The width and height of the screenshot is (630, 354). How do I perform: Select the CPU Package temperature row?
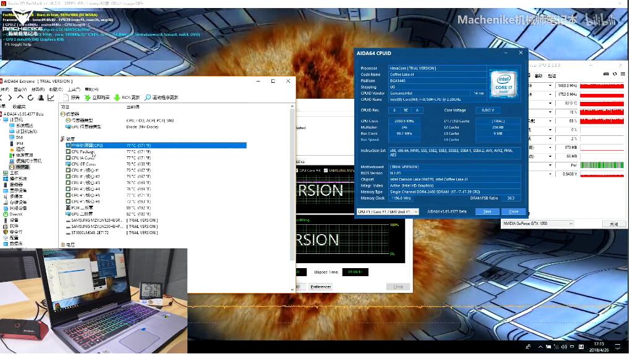pos(156,152)
